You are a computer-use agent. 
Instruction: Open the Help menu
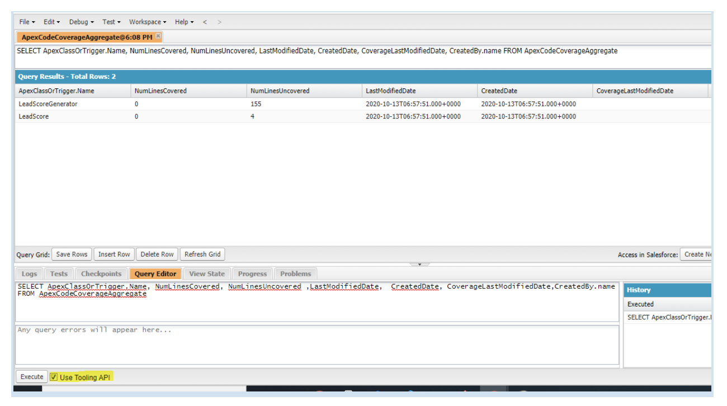[x=184, y=22]
